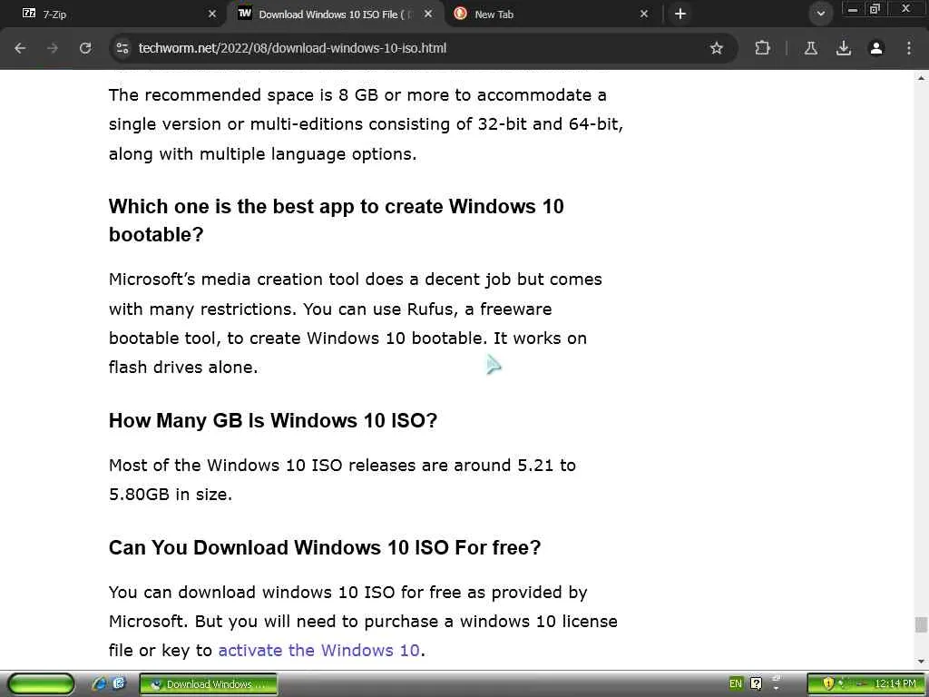Screen dimensions: 929x697
Task: Open the Chrome three-dot menu
Action: (909, 48)
